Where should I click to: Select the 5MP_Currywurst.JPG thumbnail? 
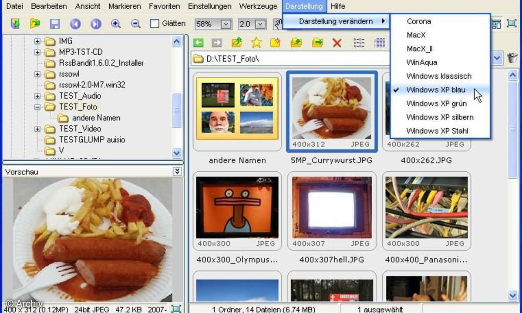tap(332, 112)
